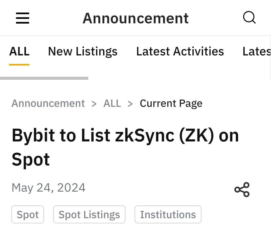Click the yellow underline beneath ALL tab
This screenshot has height=238, width=271.
pyautogui.click(x=19, y=65)
